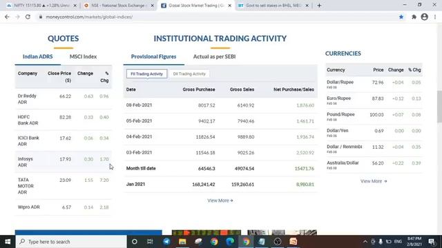Open taskbar clock showing 8:47 PM

(x=414, y=242)
